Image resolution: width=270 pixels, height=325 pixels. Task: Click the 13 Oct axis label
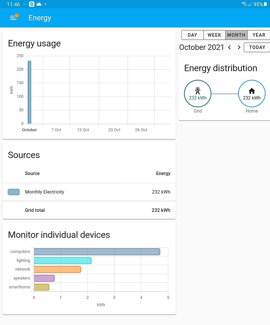coord(83,130)
